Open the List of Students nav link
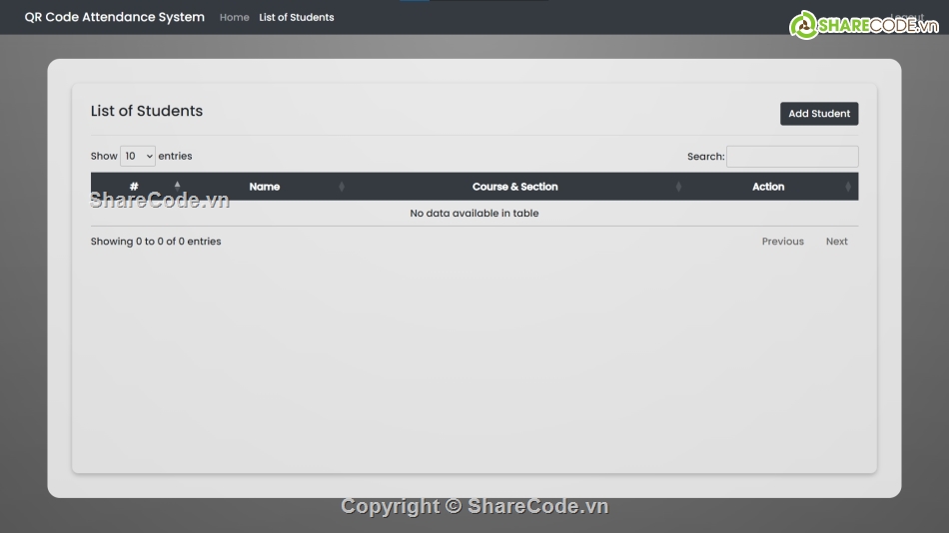Viewport: 949px width, 533px height. [297, 18]
